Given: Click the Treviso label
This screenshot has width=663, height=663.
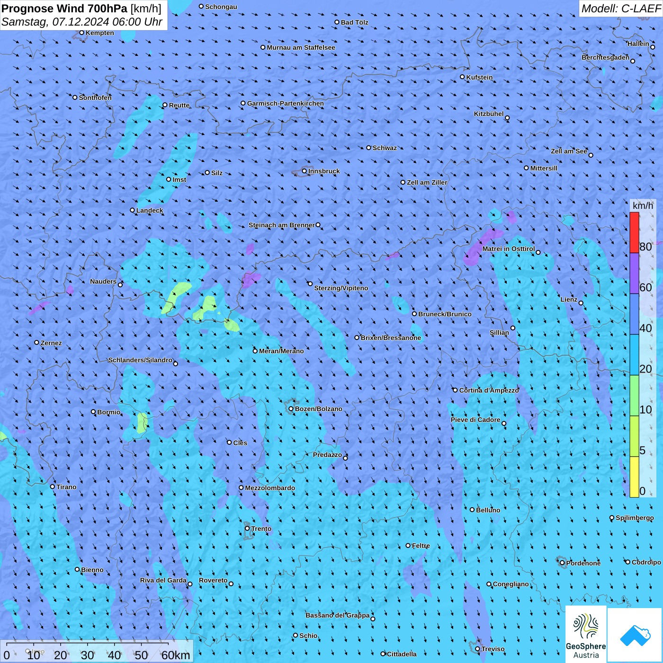Looking at the screenshot, I should [493, 649].
